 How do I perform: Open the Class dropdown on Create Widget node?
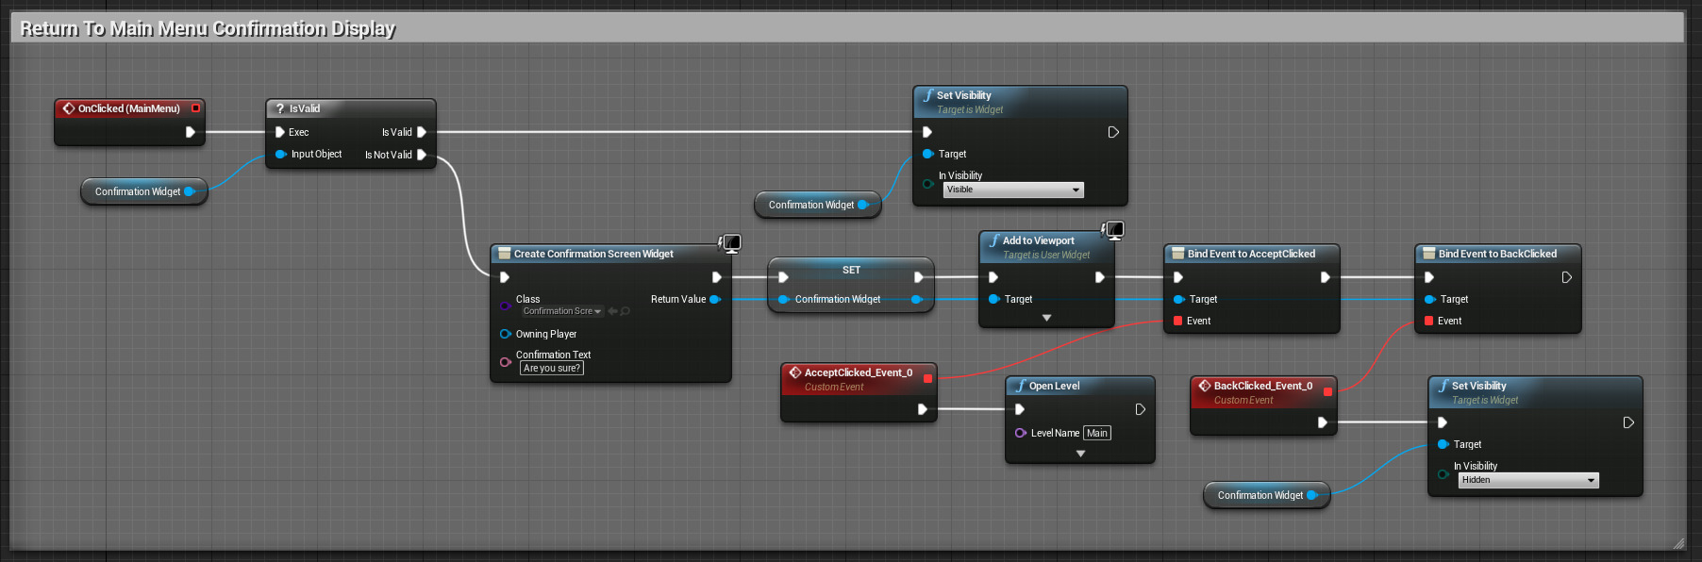coord(561,311)
